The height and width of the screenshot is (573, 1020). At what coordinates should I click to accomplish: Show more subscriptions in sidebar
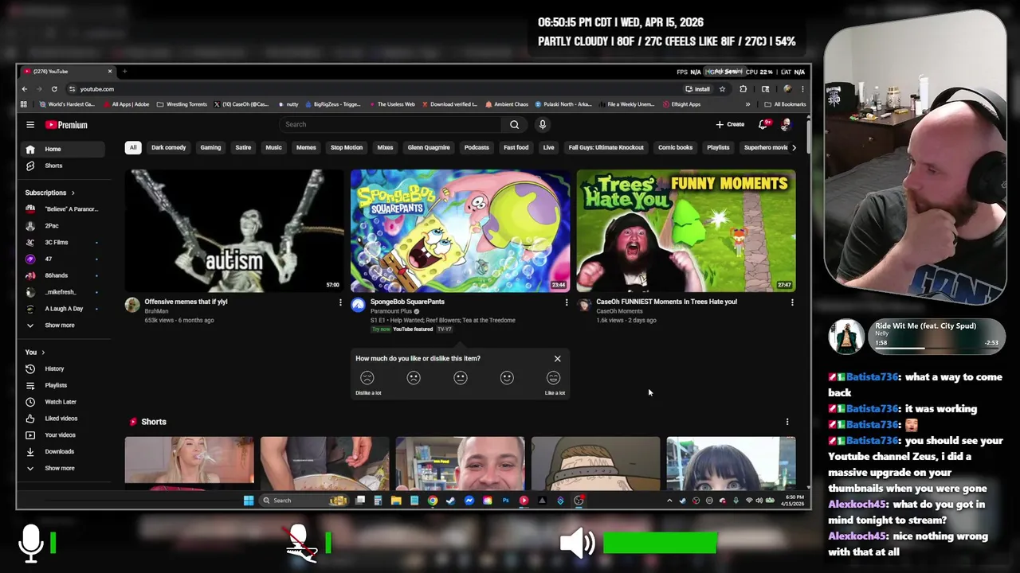point(63,325)
